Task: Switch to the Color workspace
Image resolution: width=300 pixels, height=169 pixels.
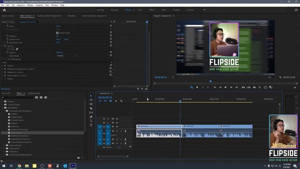Action: tap(140, 10)
